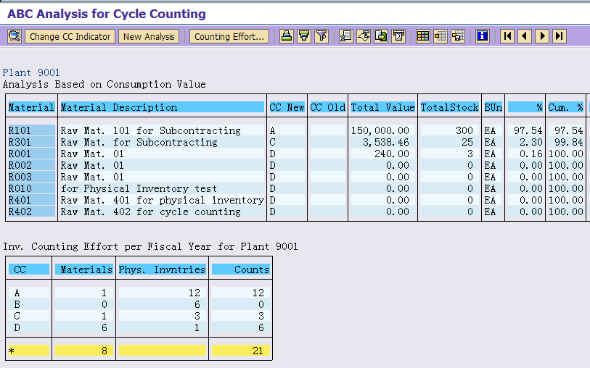Select Phys. Invntries column header
590x368 pixels.
[162, 269]
